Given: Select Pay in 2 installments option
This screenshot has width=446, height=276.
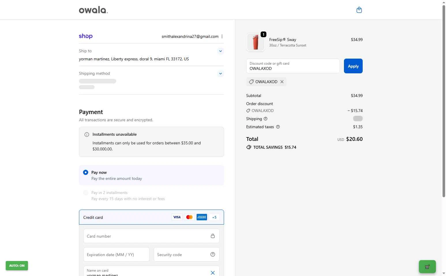Looking at the screenshot, I should (86, 193).
